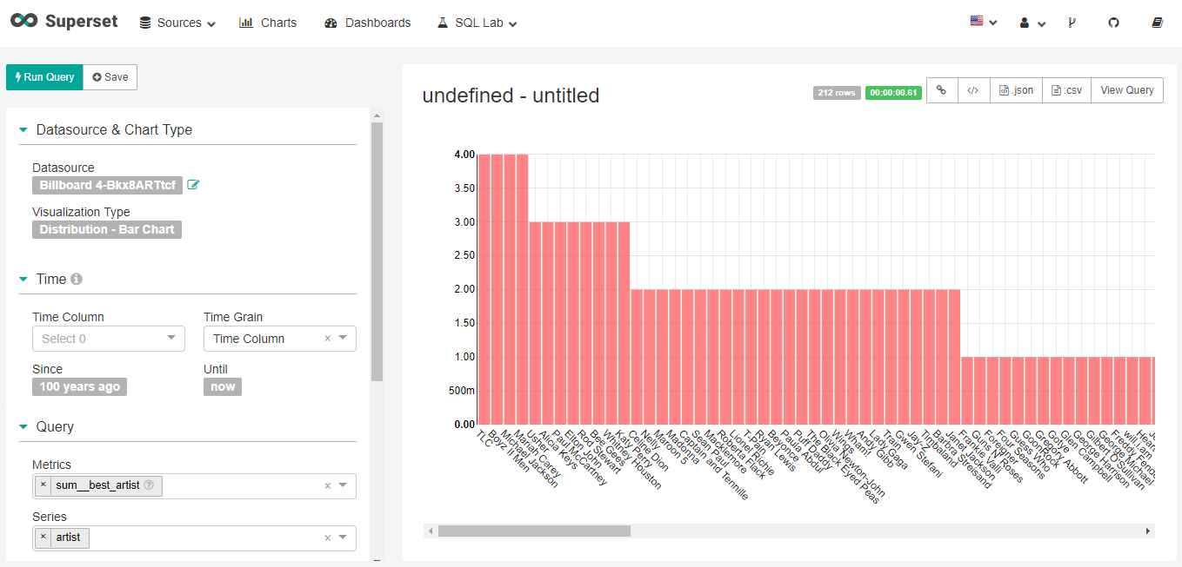Remove the artist series tag
This screenshot has height=567, width=1182.
pyautogui.click(x=43, y=537)
